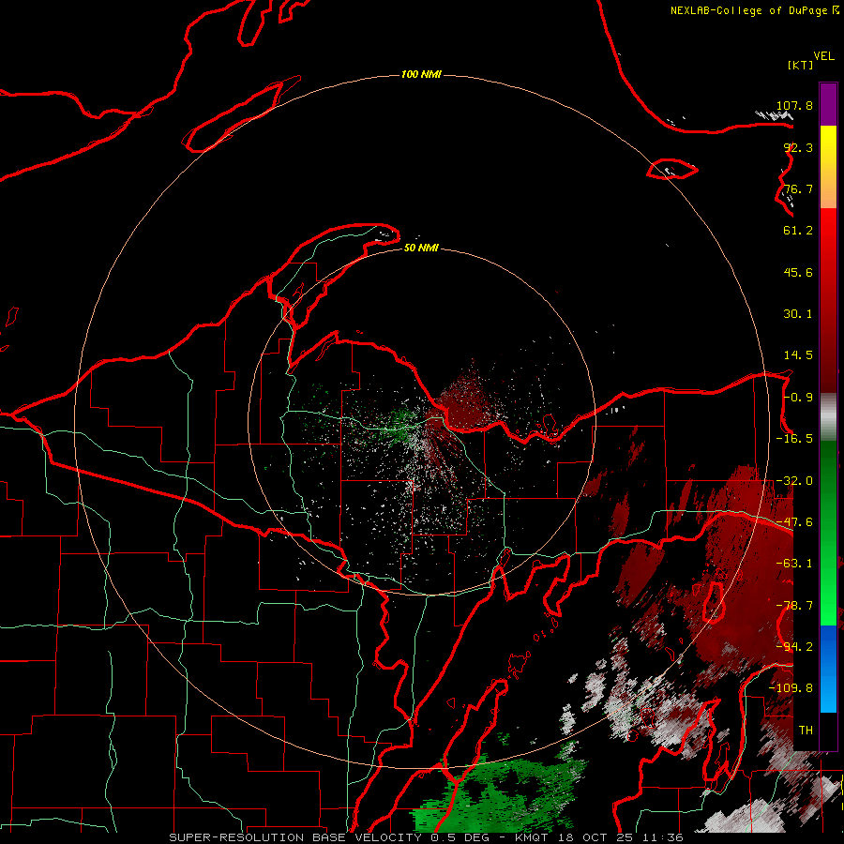Click the "NEXLAB-College of DuPage" title text

click(x=748, y=10)
